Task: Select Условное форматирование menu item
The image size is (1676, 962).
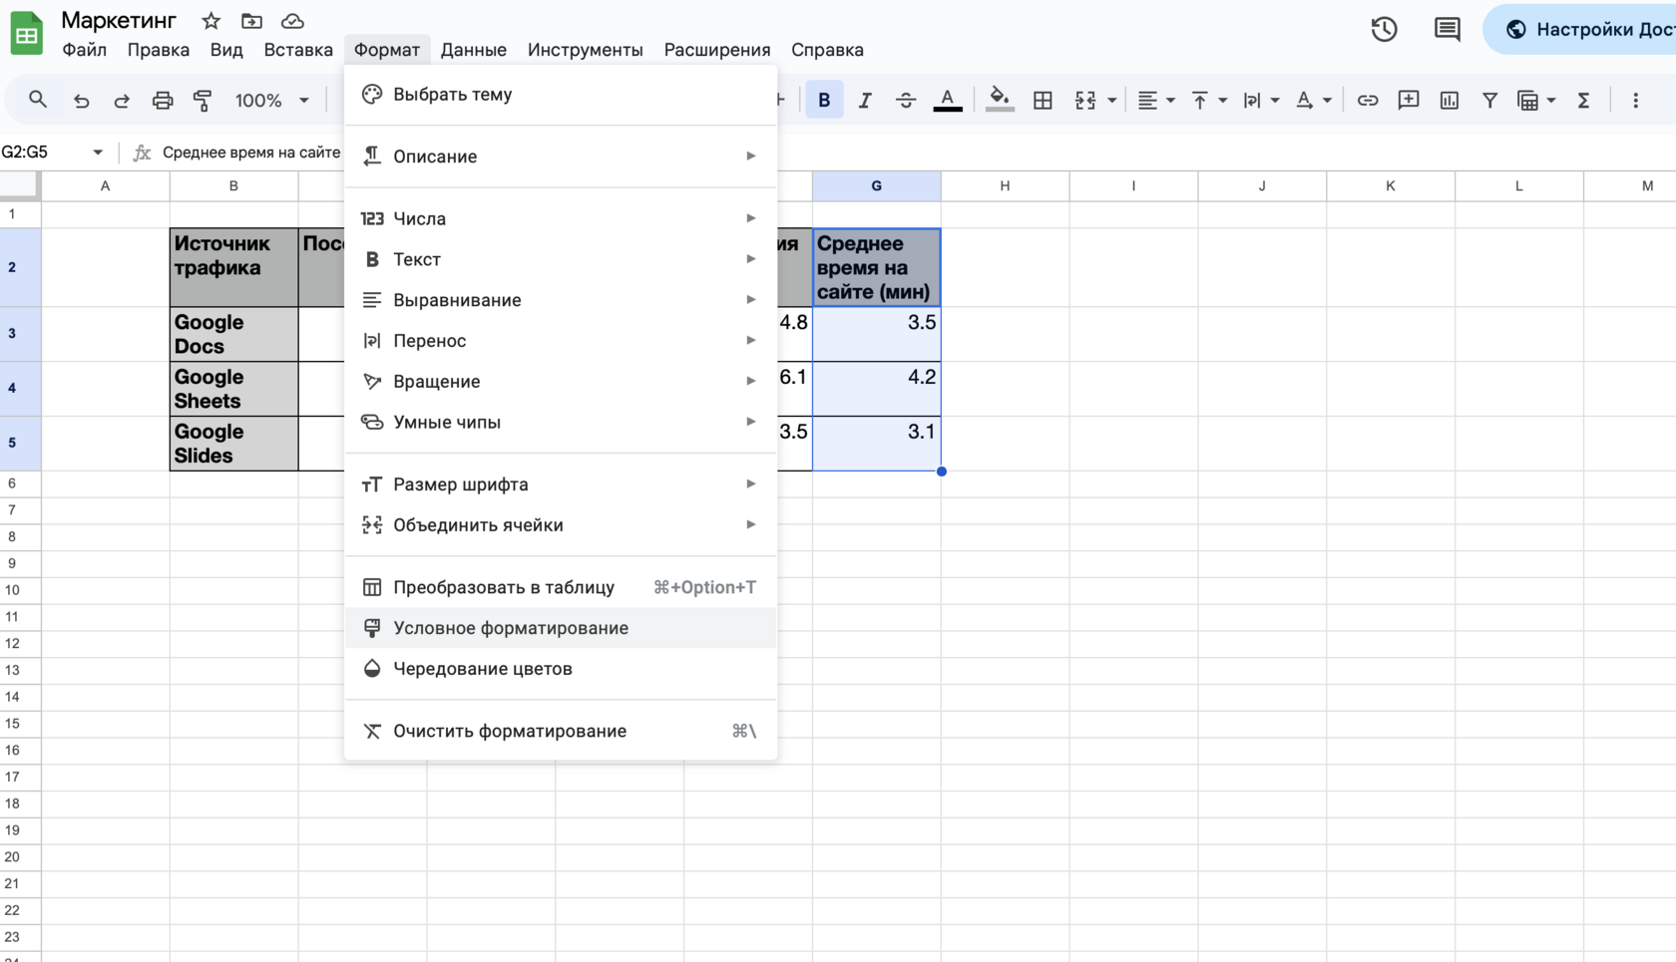Action: click(561, 628)
